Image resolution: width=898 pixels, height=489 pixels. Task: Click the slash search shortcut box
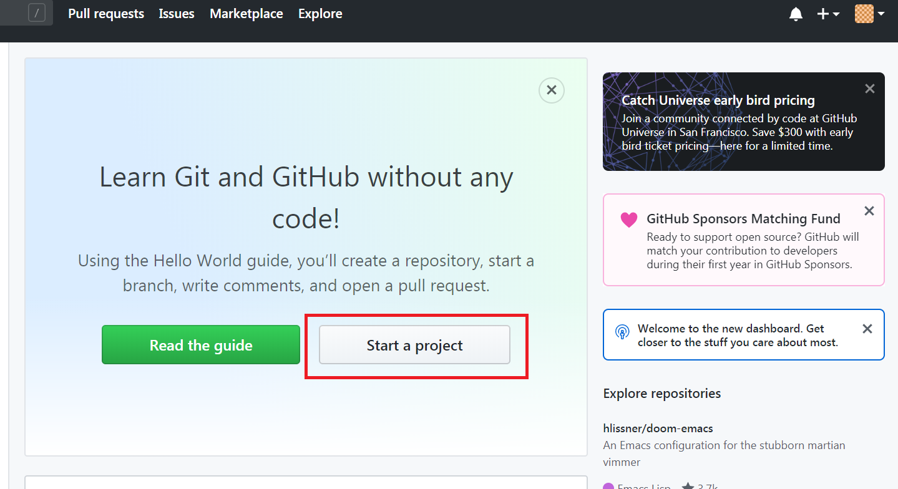coord(37,12)
